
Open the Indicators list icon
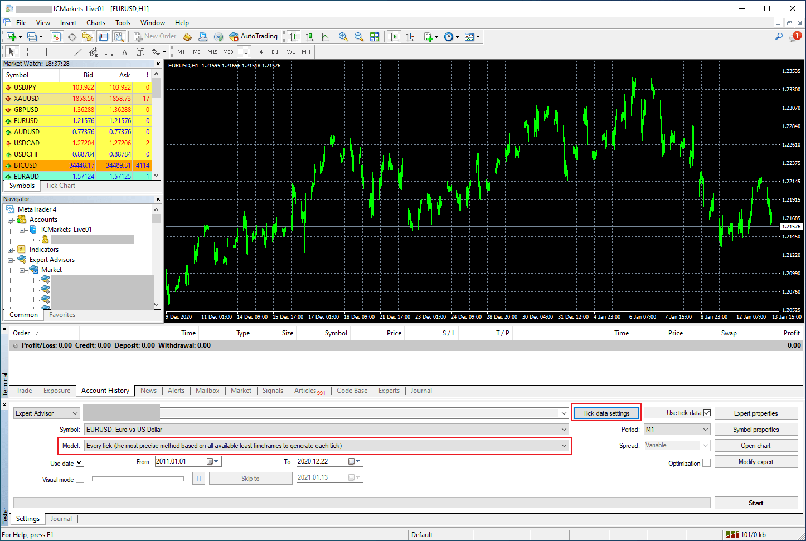coord(429,37)
